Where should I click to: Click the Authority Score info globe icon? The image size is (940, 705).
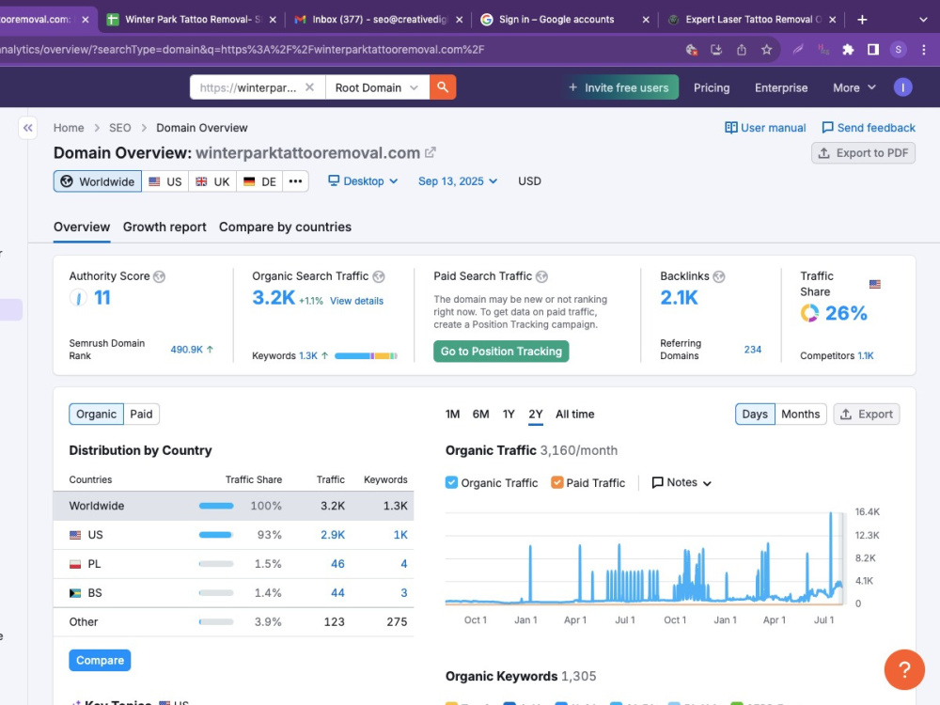159,276
